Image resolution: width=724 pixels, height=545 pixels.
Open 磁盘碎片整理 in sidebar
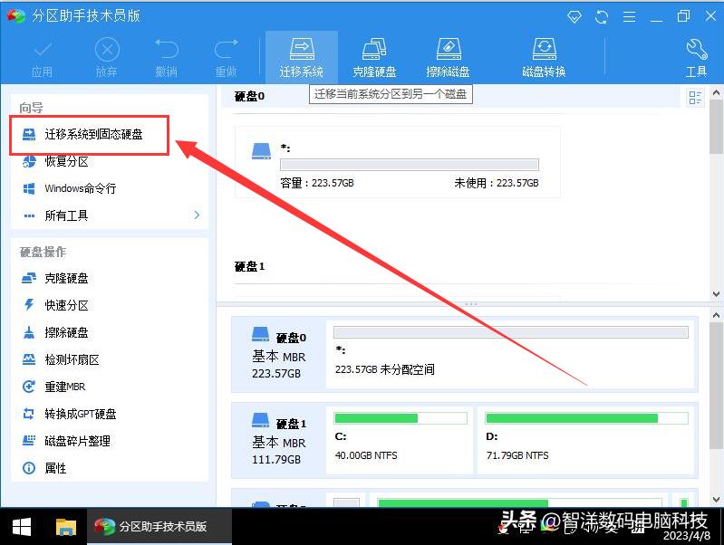(x=77, y=441)
